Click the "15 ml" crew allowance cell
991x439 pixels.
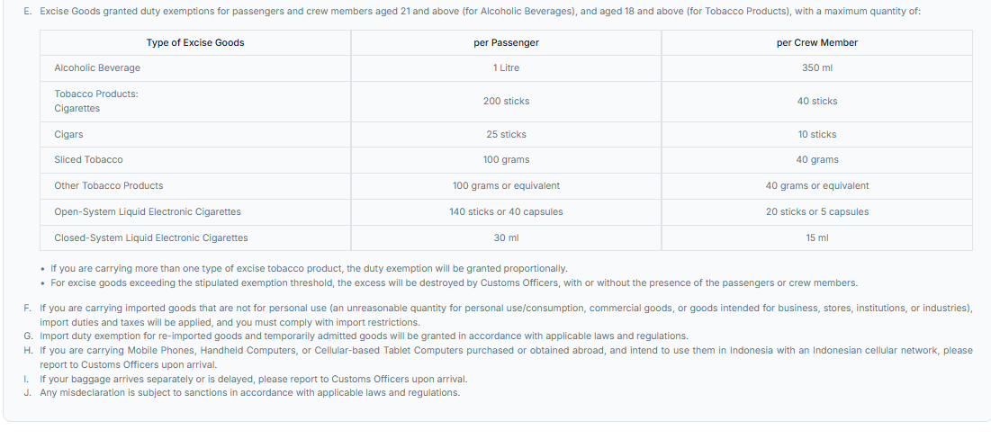(x=816, y=237)
